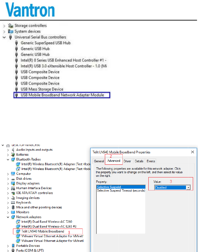
Task: Select the Disk drives category label
Action: tap(24, 178)
